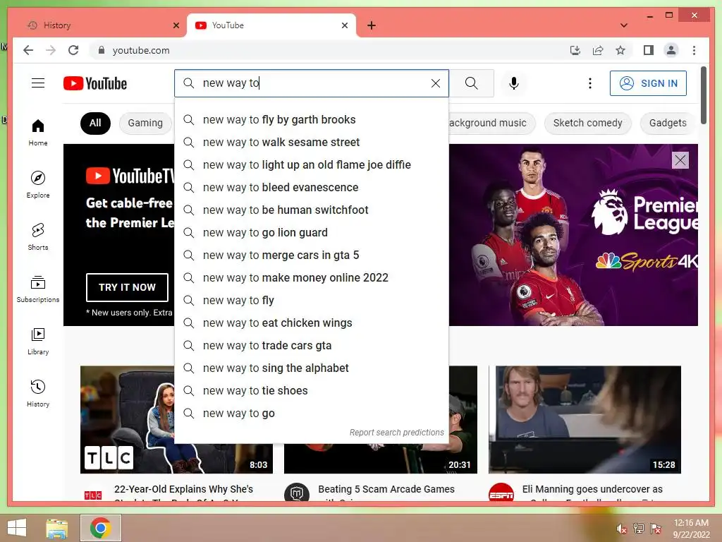
Task: Start voice search with microphone icon
Action: (514, 83)
